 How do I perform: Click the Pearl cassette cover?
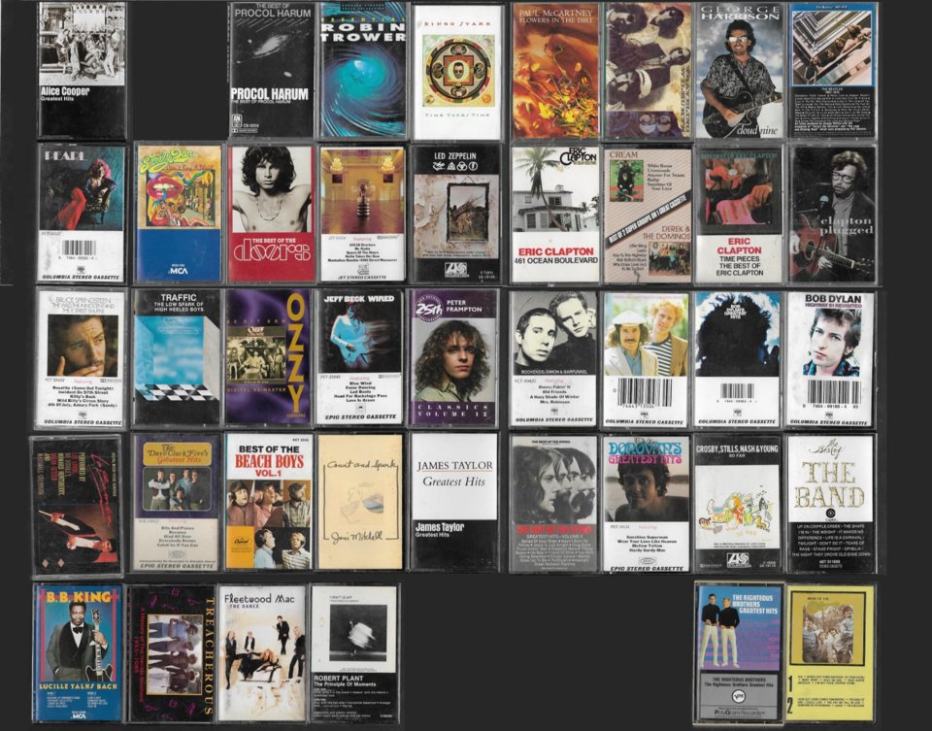82,213
